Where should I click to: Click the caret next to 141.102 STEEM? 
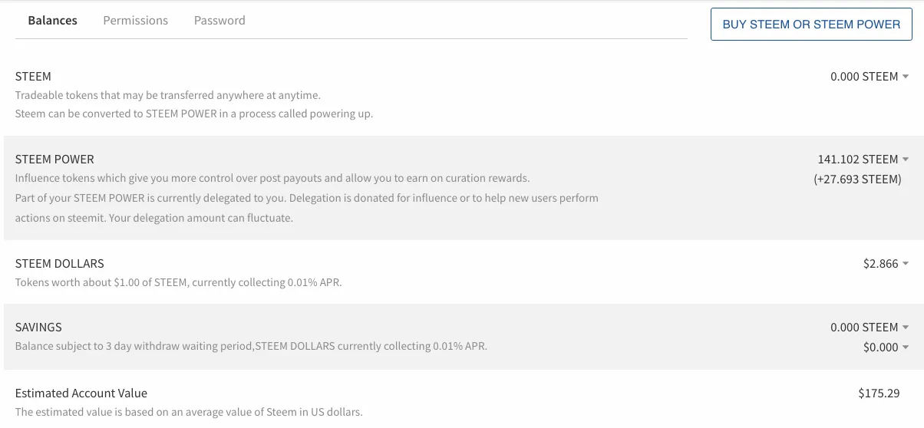(906, 160)
